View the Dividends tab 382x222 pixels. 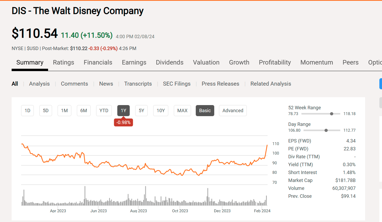coord(169,62)
